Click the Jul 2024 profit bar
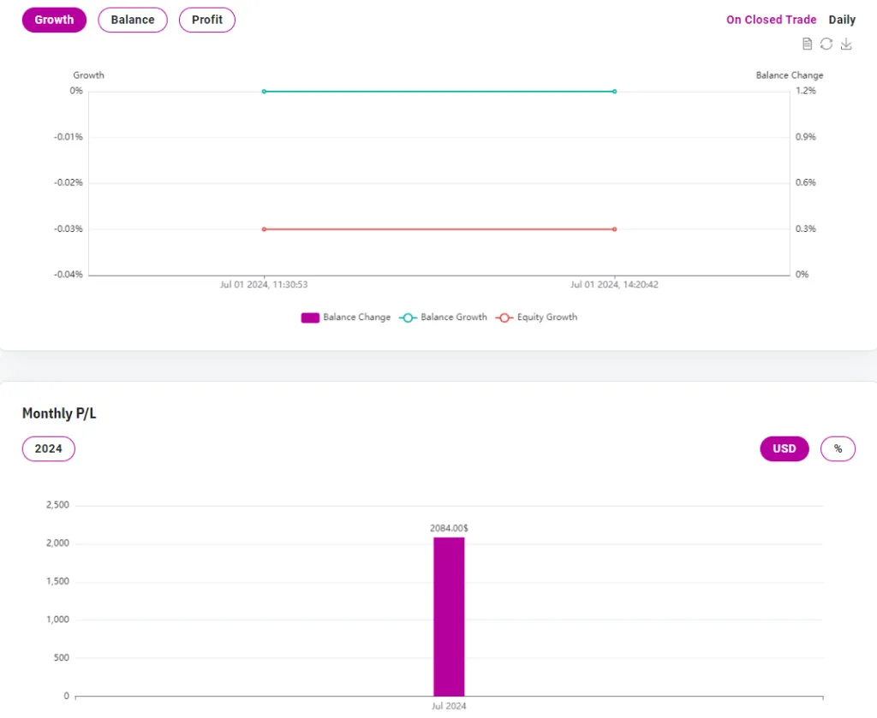Image resolution: width=877 pixels, height=718 pixels. click(449, 616)
